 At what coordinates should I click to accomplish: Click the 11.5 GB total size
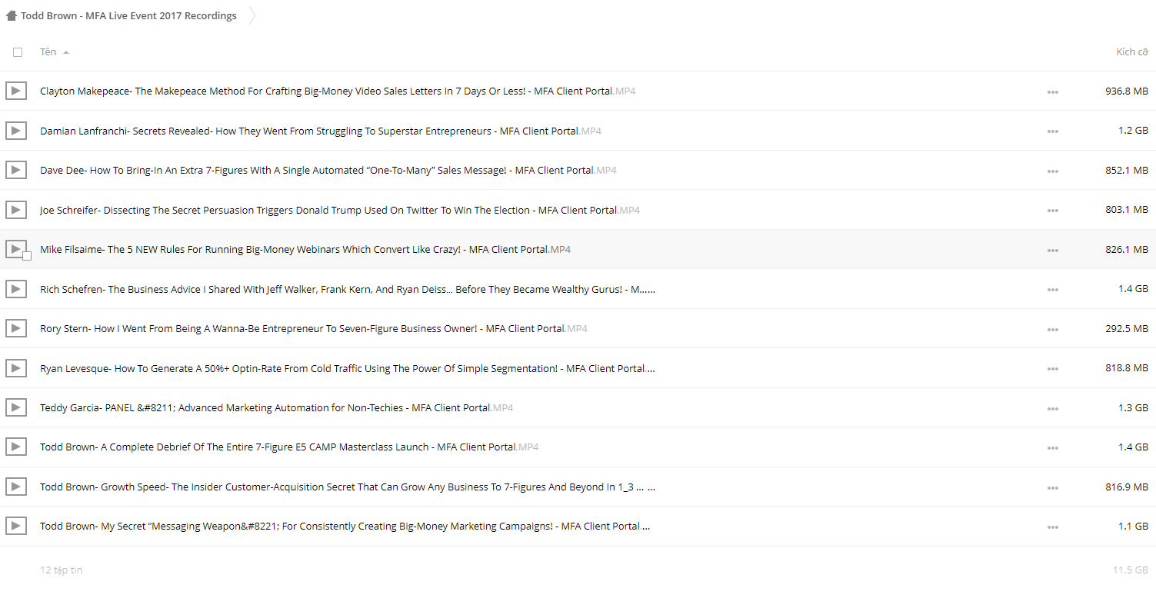click(x=1131, y=570)
